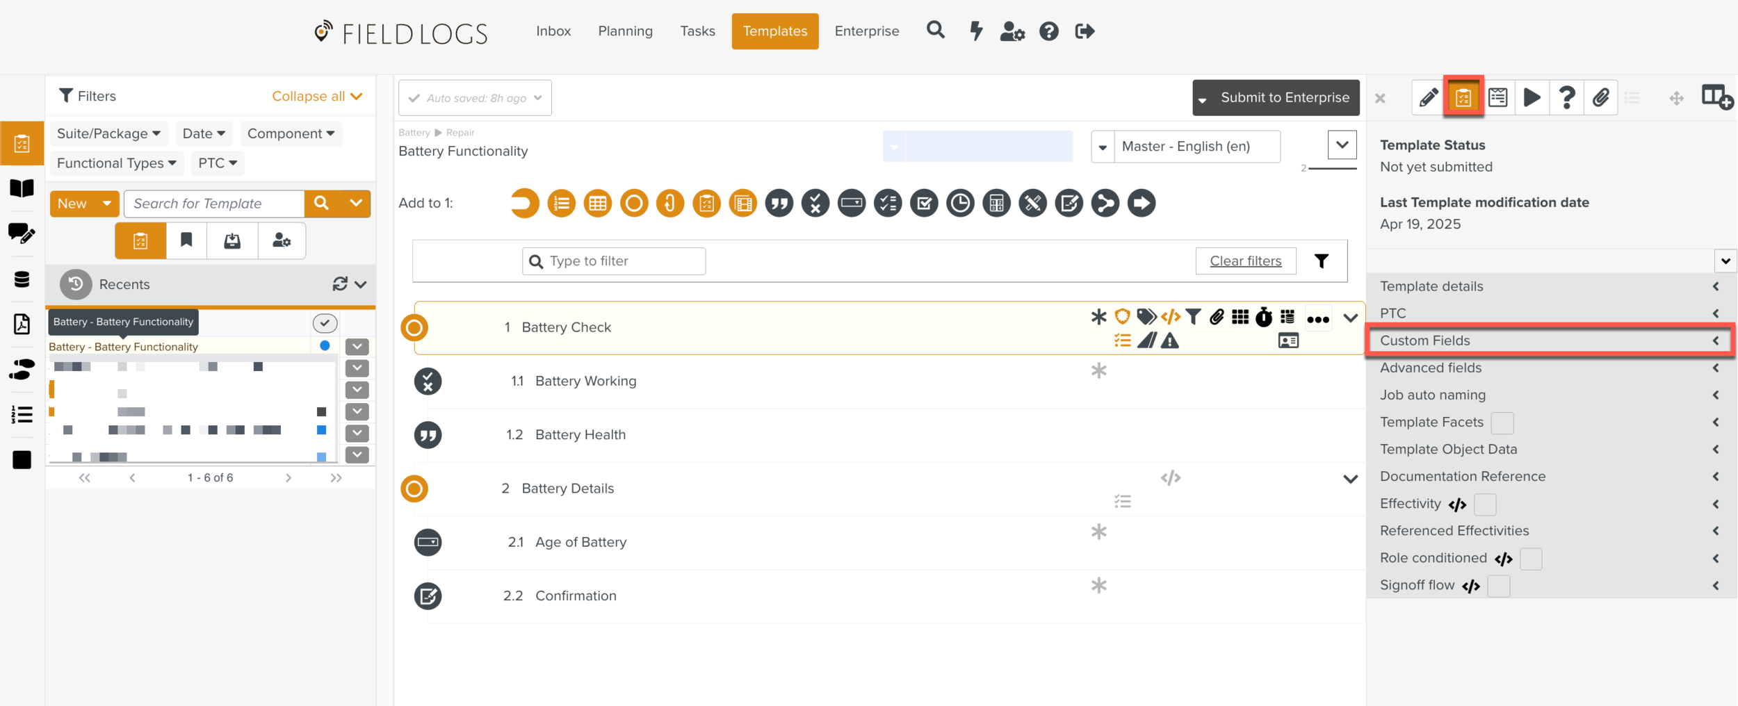Open the paperclip attachment icon in right toolbar
The height and width of the screenshot is (706, 1738).
[x=1602, y=97]
